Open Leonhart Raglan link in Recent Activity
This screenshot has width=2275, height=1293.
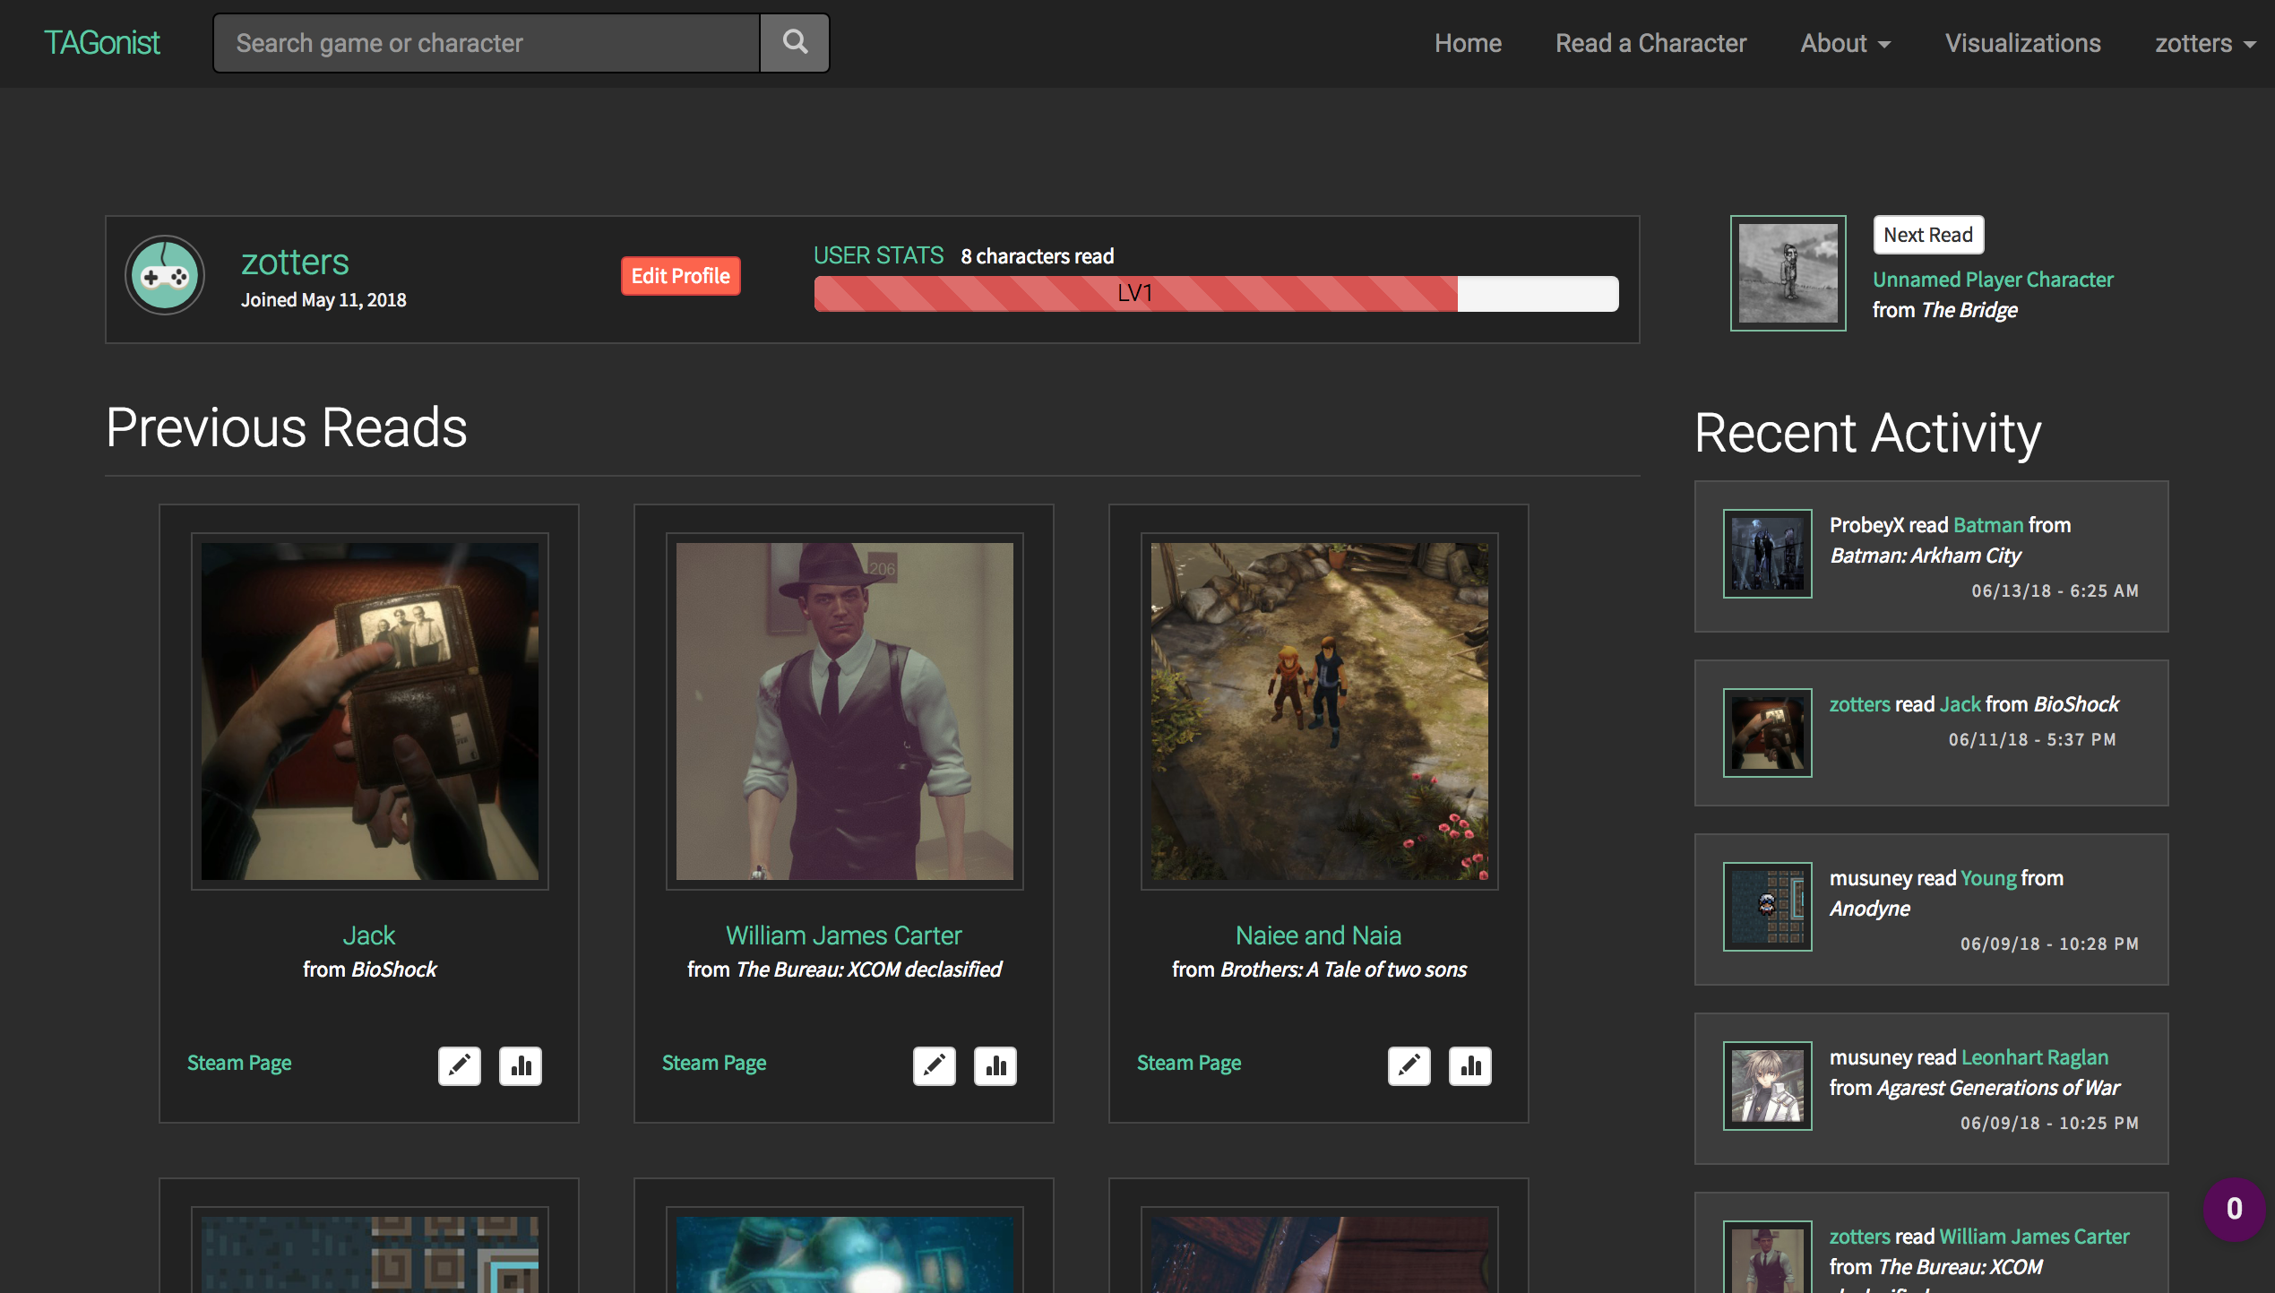(x=2034, y=1057)
